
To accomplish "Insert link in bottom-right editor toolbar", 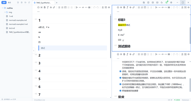I will (133, 54).
